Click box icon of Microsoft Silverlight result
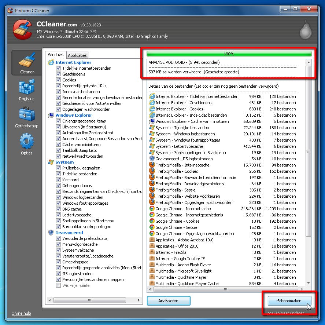 point(152,271)
